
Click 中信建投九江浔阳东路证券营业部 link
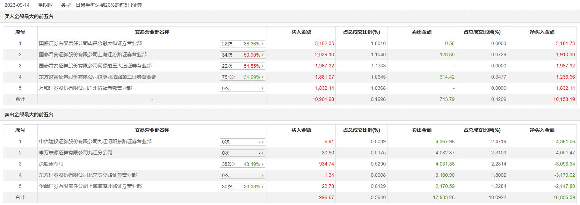click(x=95, y=141)
